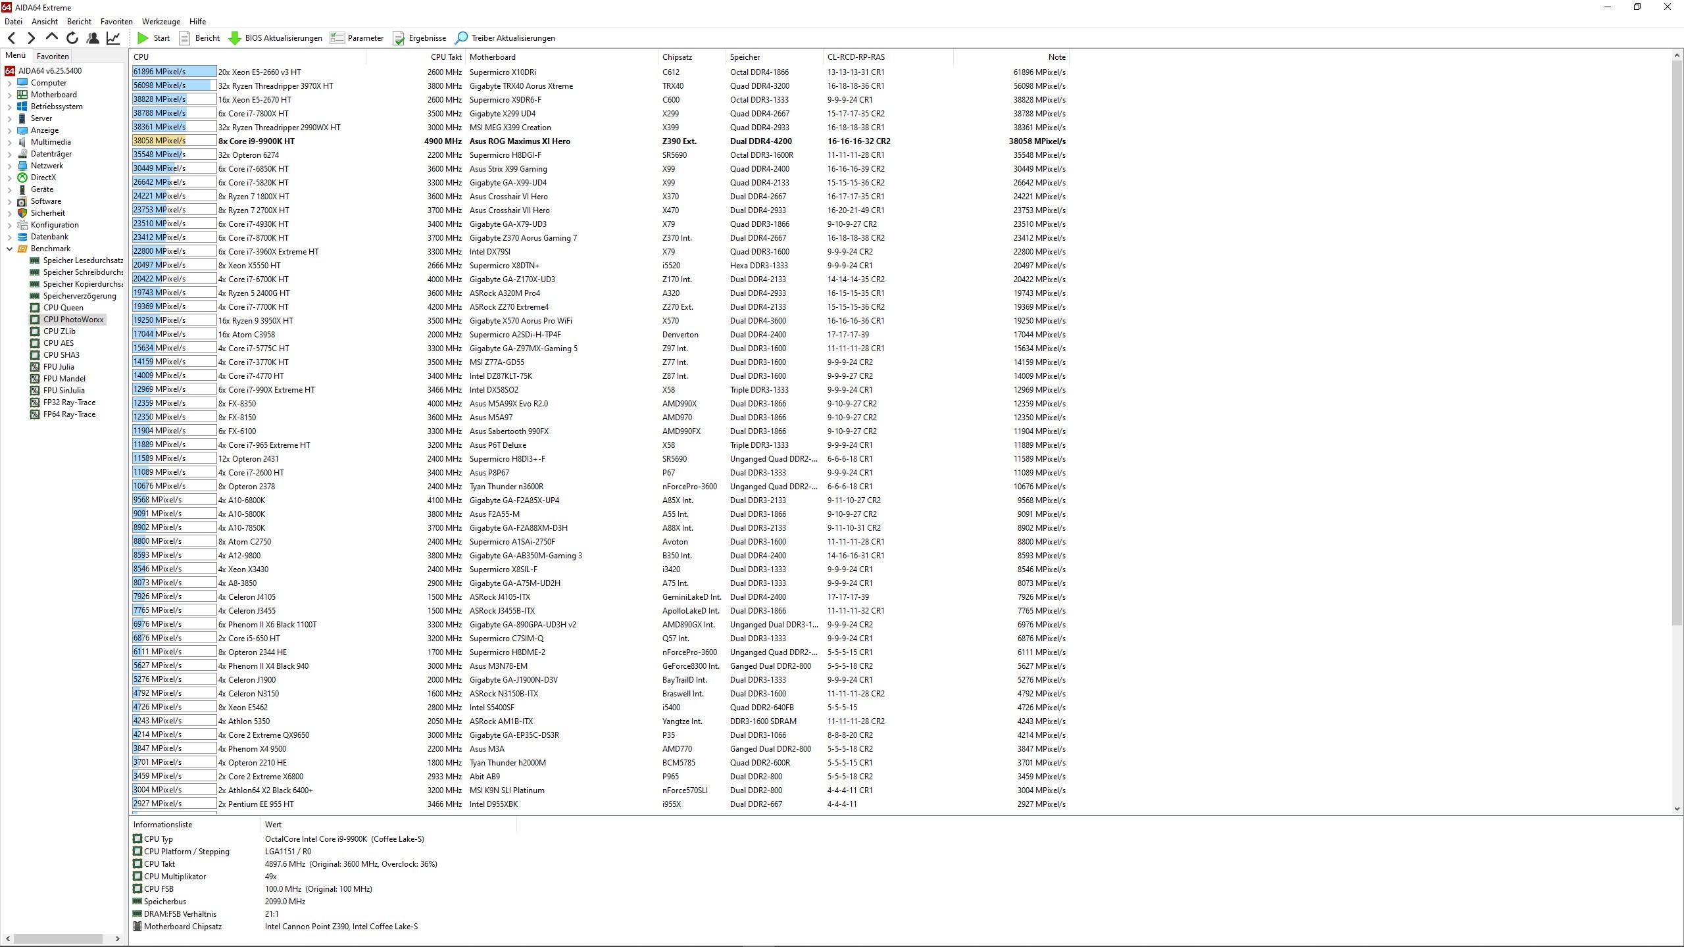
Task: Select the Konfiguration icon in tree
Action: [x=22, y=225]
